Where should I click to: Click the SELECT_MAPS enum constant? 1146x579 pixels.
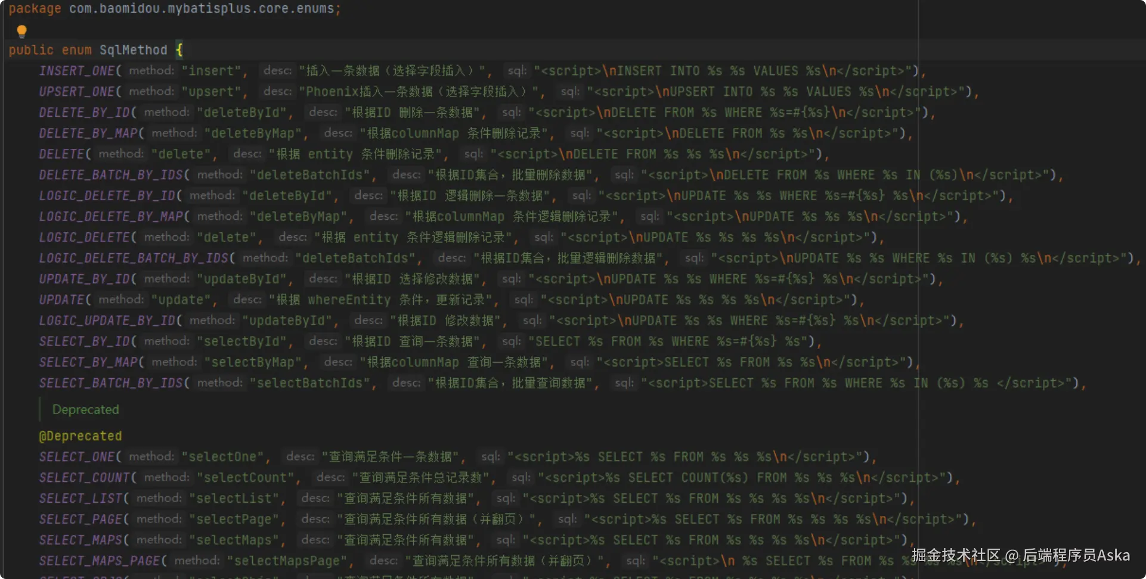(x=80, y=540)
